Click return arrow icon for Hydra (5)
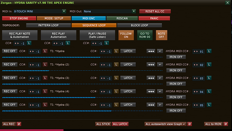Image resolution: width=232 pixels, height=131 pixels. (x=160, y=105)
